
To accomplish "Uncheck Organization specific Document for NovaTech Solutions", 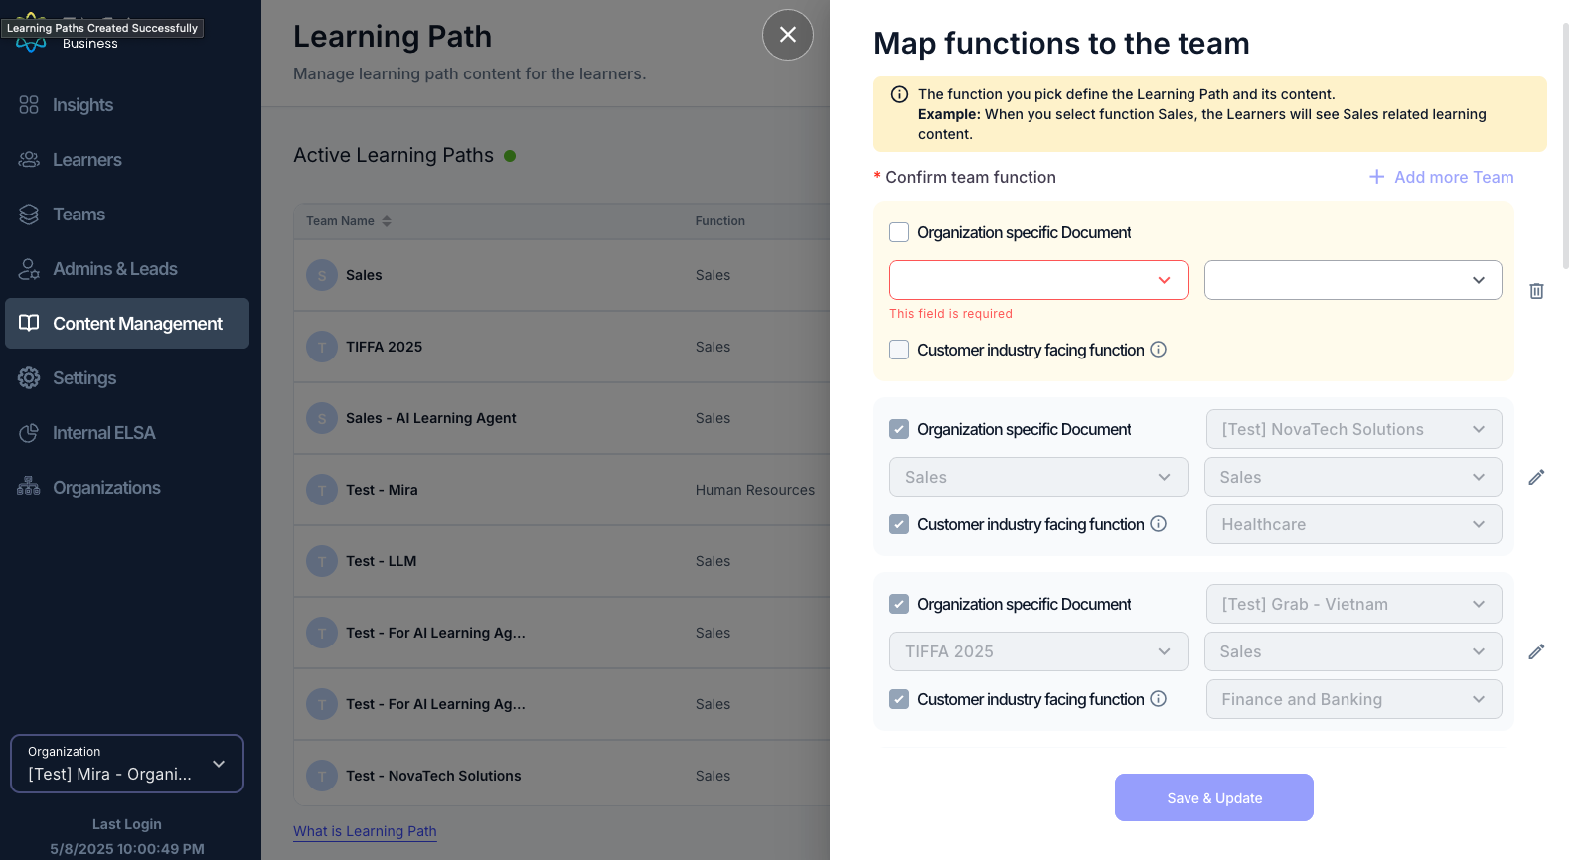I will tap(899, 429).
